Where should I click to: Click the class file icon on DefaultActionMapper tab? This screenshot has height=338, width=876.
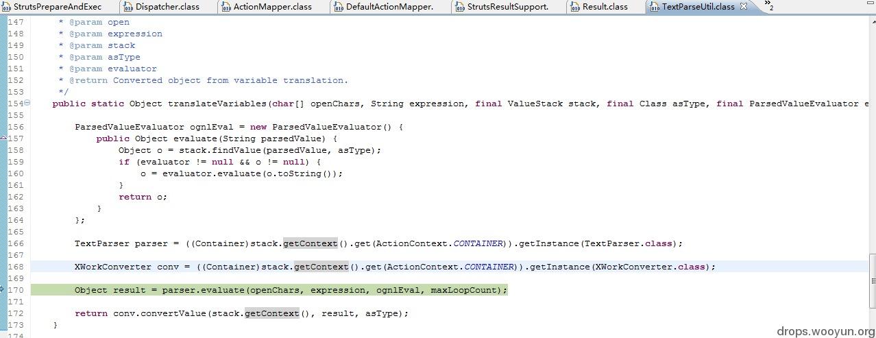pyautogui.click(x=339, y=7)
